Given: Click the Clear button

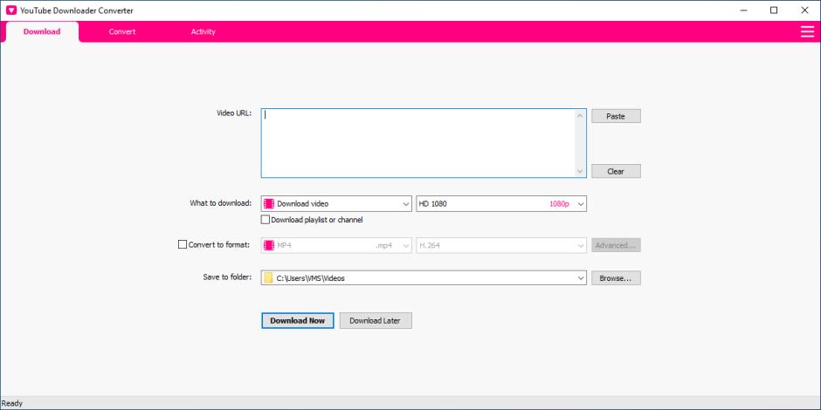Looking at the screenshot, I should click(x=616, y=171).
